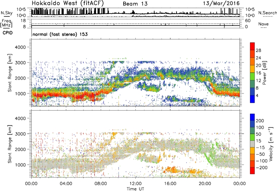This screenshot has height=191, width=277.
Task: Click the 'Slant Range [km]' label of power panel
Action: (10, 73)
